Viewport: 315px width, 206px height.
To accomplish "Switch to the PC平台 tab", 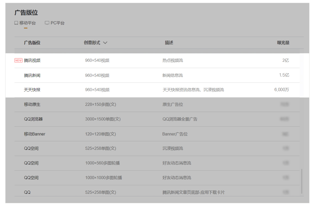I will pyautogui.click(x=57, y=23).
